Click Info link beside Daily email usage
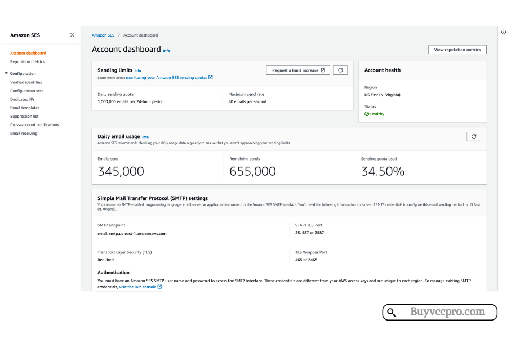The width and height of the screenshot is (507, 338). pyautogui.click(x=145, y=137)
